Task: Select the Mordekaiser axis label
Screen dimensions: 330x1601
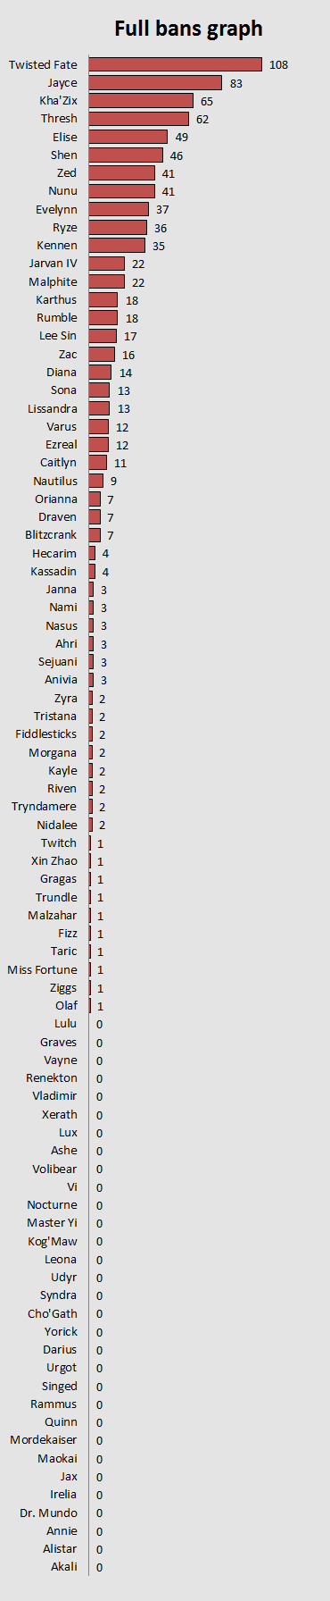Action: click(x=44, y=1440)
